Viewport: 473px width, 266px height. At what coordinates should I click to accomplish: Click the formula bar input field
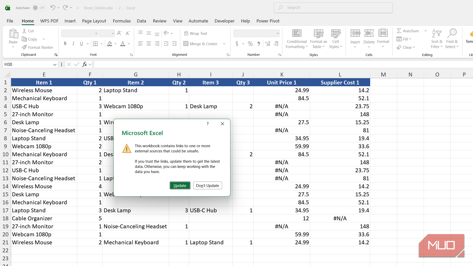pos(283,64)
